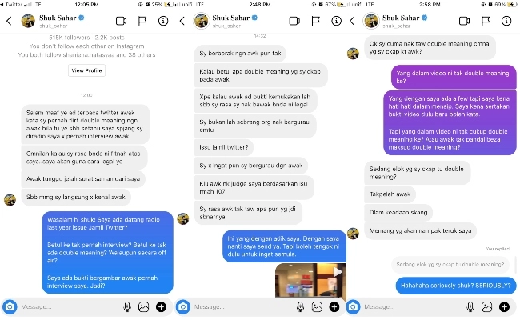
Task: Tap the quoted reply 'Sedang elok' preview
Action: [450, 264]
